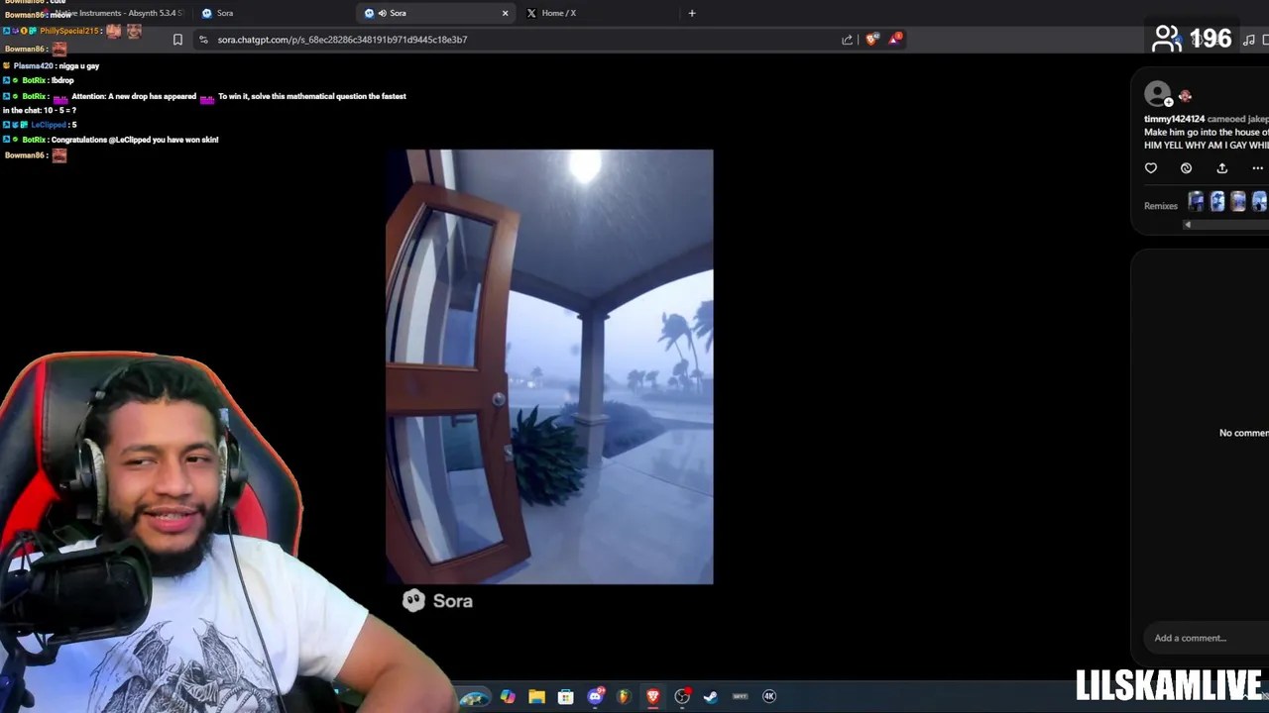Open the grey labelled app next to Steam

point(740,696)
